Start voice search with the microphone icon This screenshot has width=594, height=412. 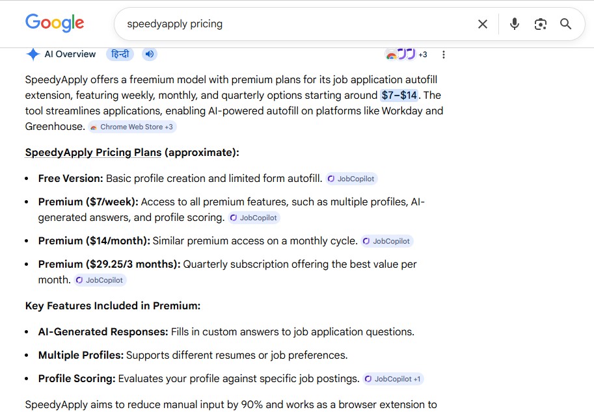(514, 24)
